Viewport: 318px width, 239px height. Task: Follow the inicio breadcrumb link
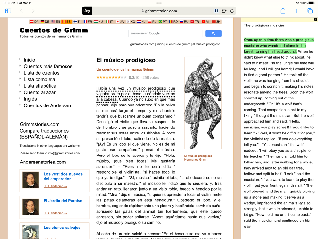point(160,44)
